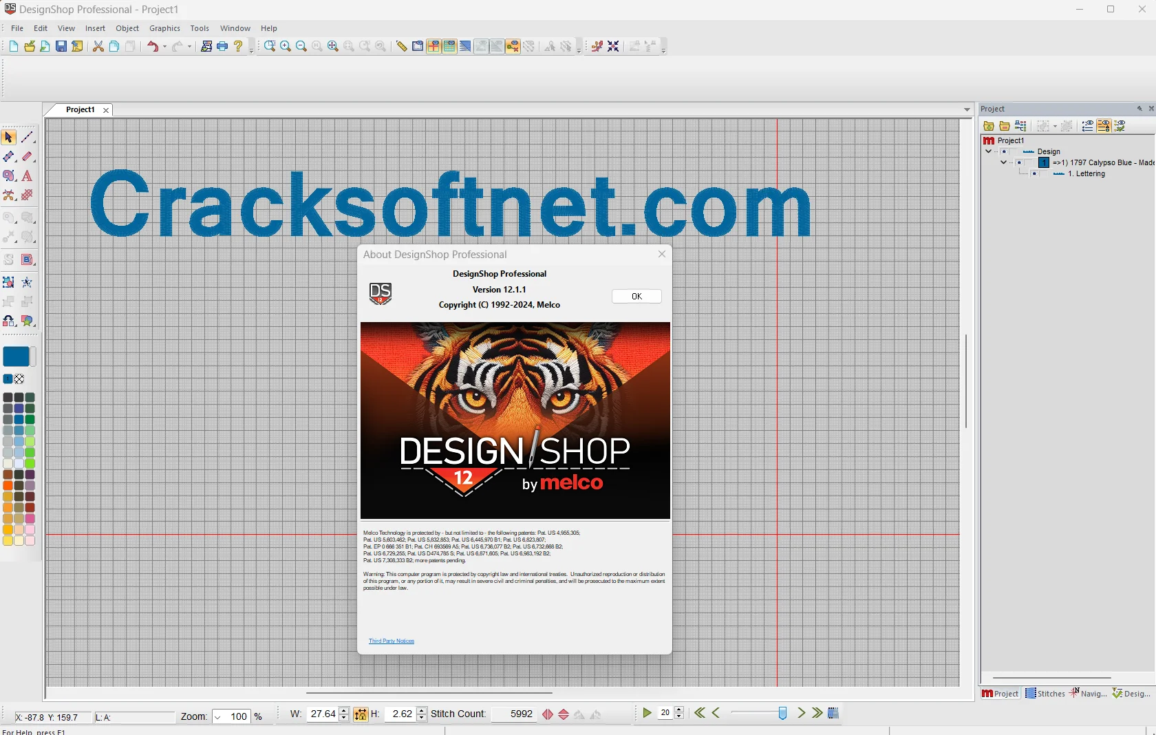Screen dimensions: 1156x735
Task: Click the cross-stitch fill tool icon
Action: point(27,195)
